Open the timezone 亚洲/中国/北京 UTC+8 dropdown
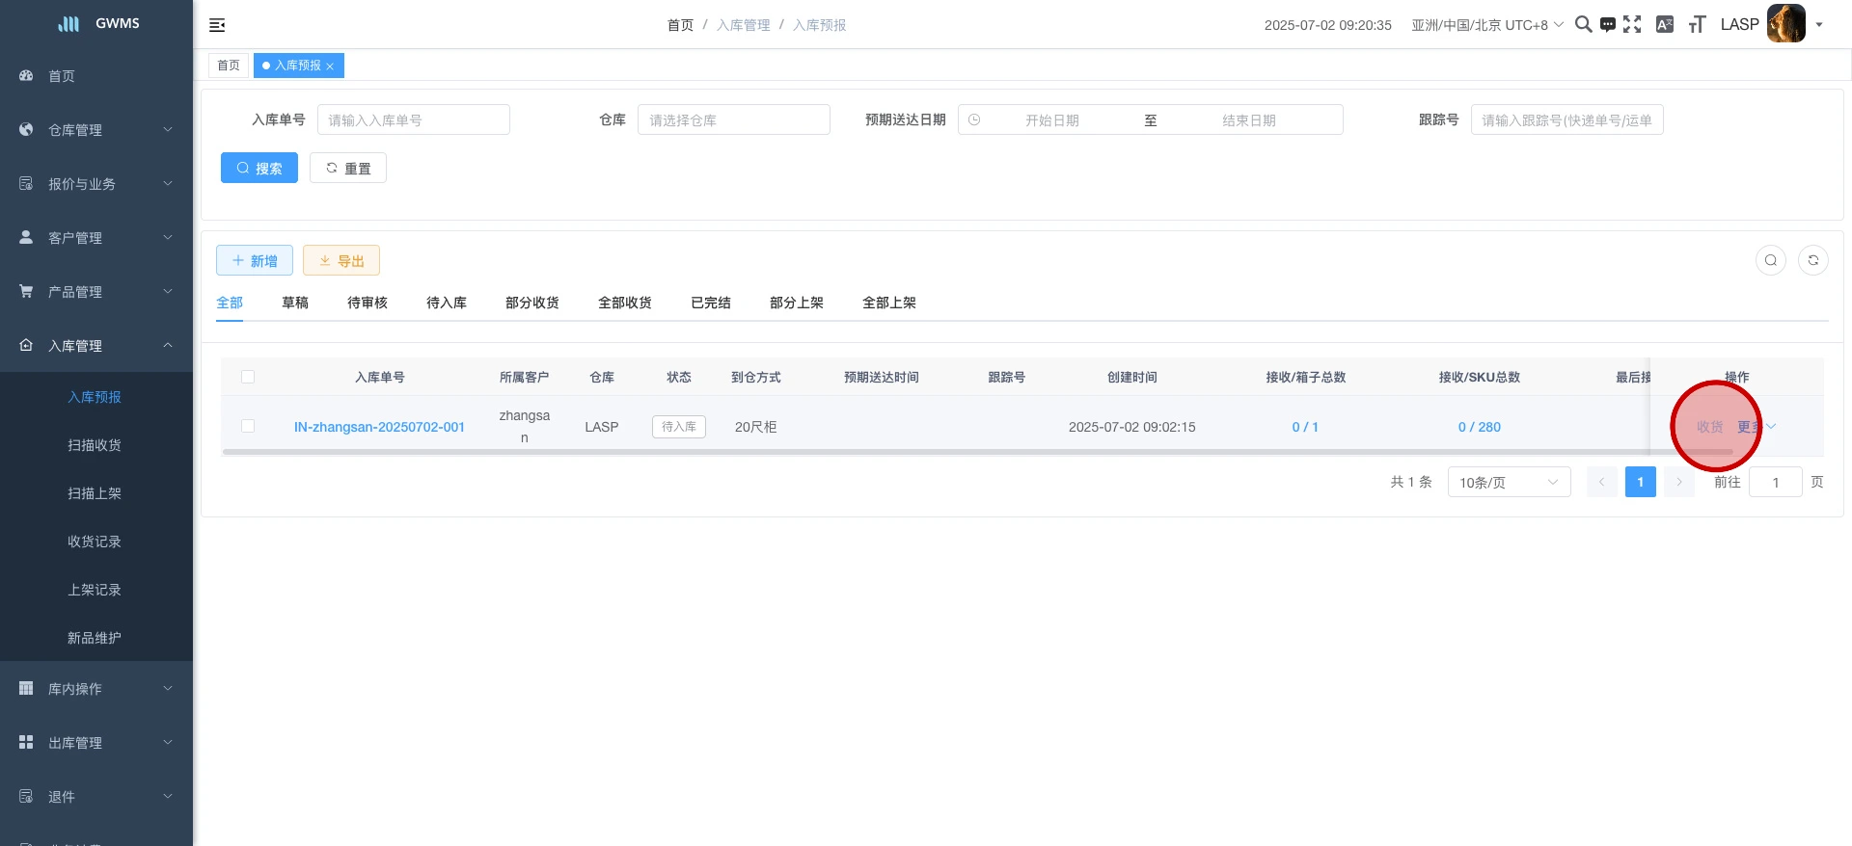Screen dimensions: 1852x846 coord(1486,25)
